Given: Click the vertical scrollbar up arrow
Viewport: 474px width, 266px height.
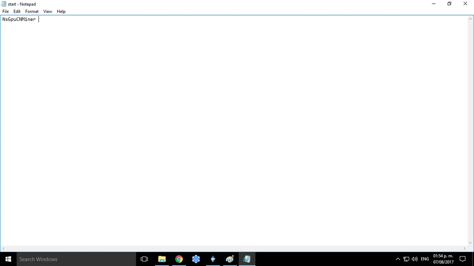Looking at the screenshot, I should tap(471, 18).
